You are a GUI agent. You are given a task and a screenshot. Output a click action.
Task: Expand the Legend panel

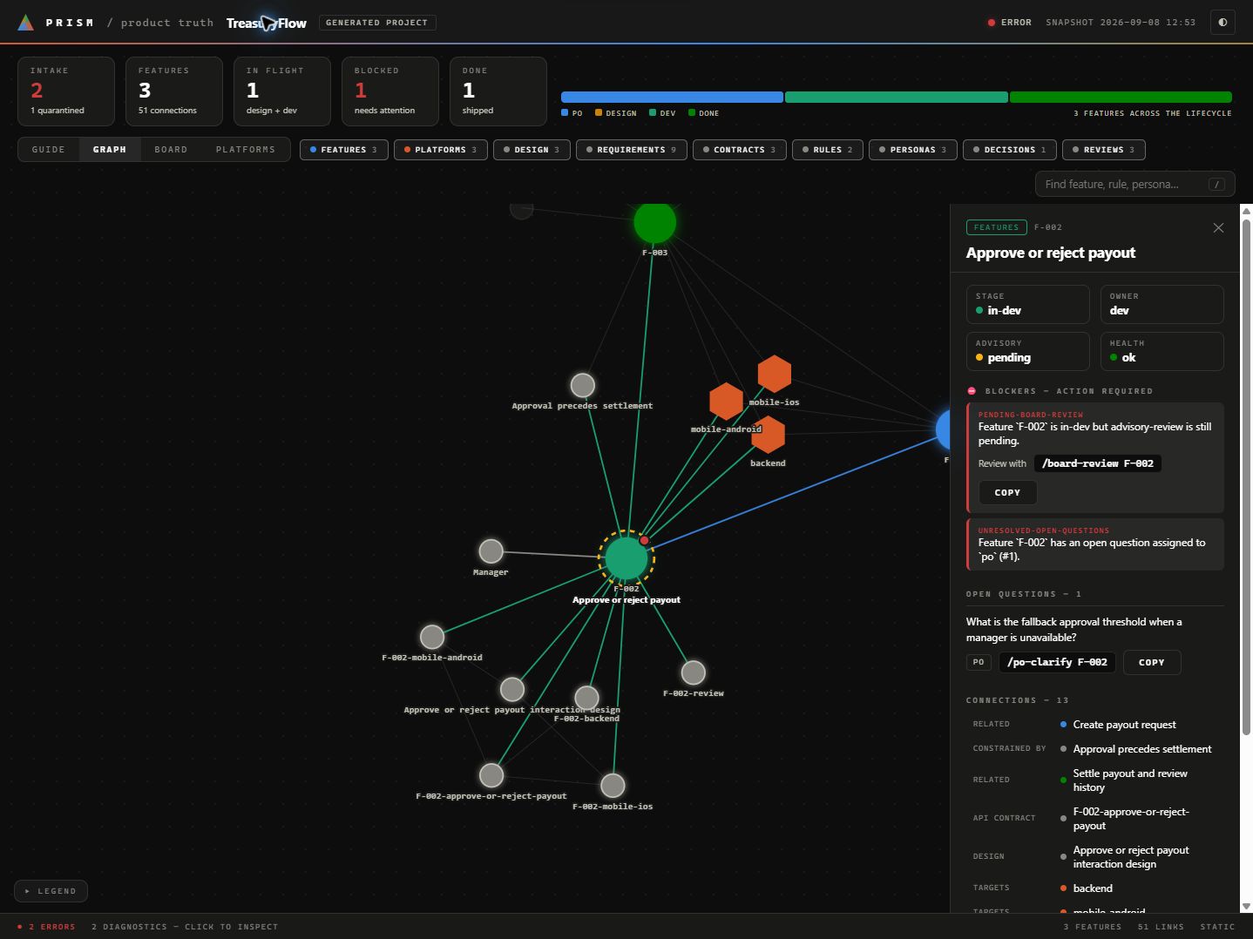pyautogui.click(x=51, y=891)
